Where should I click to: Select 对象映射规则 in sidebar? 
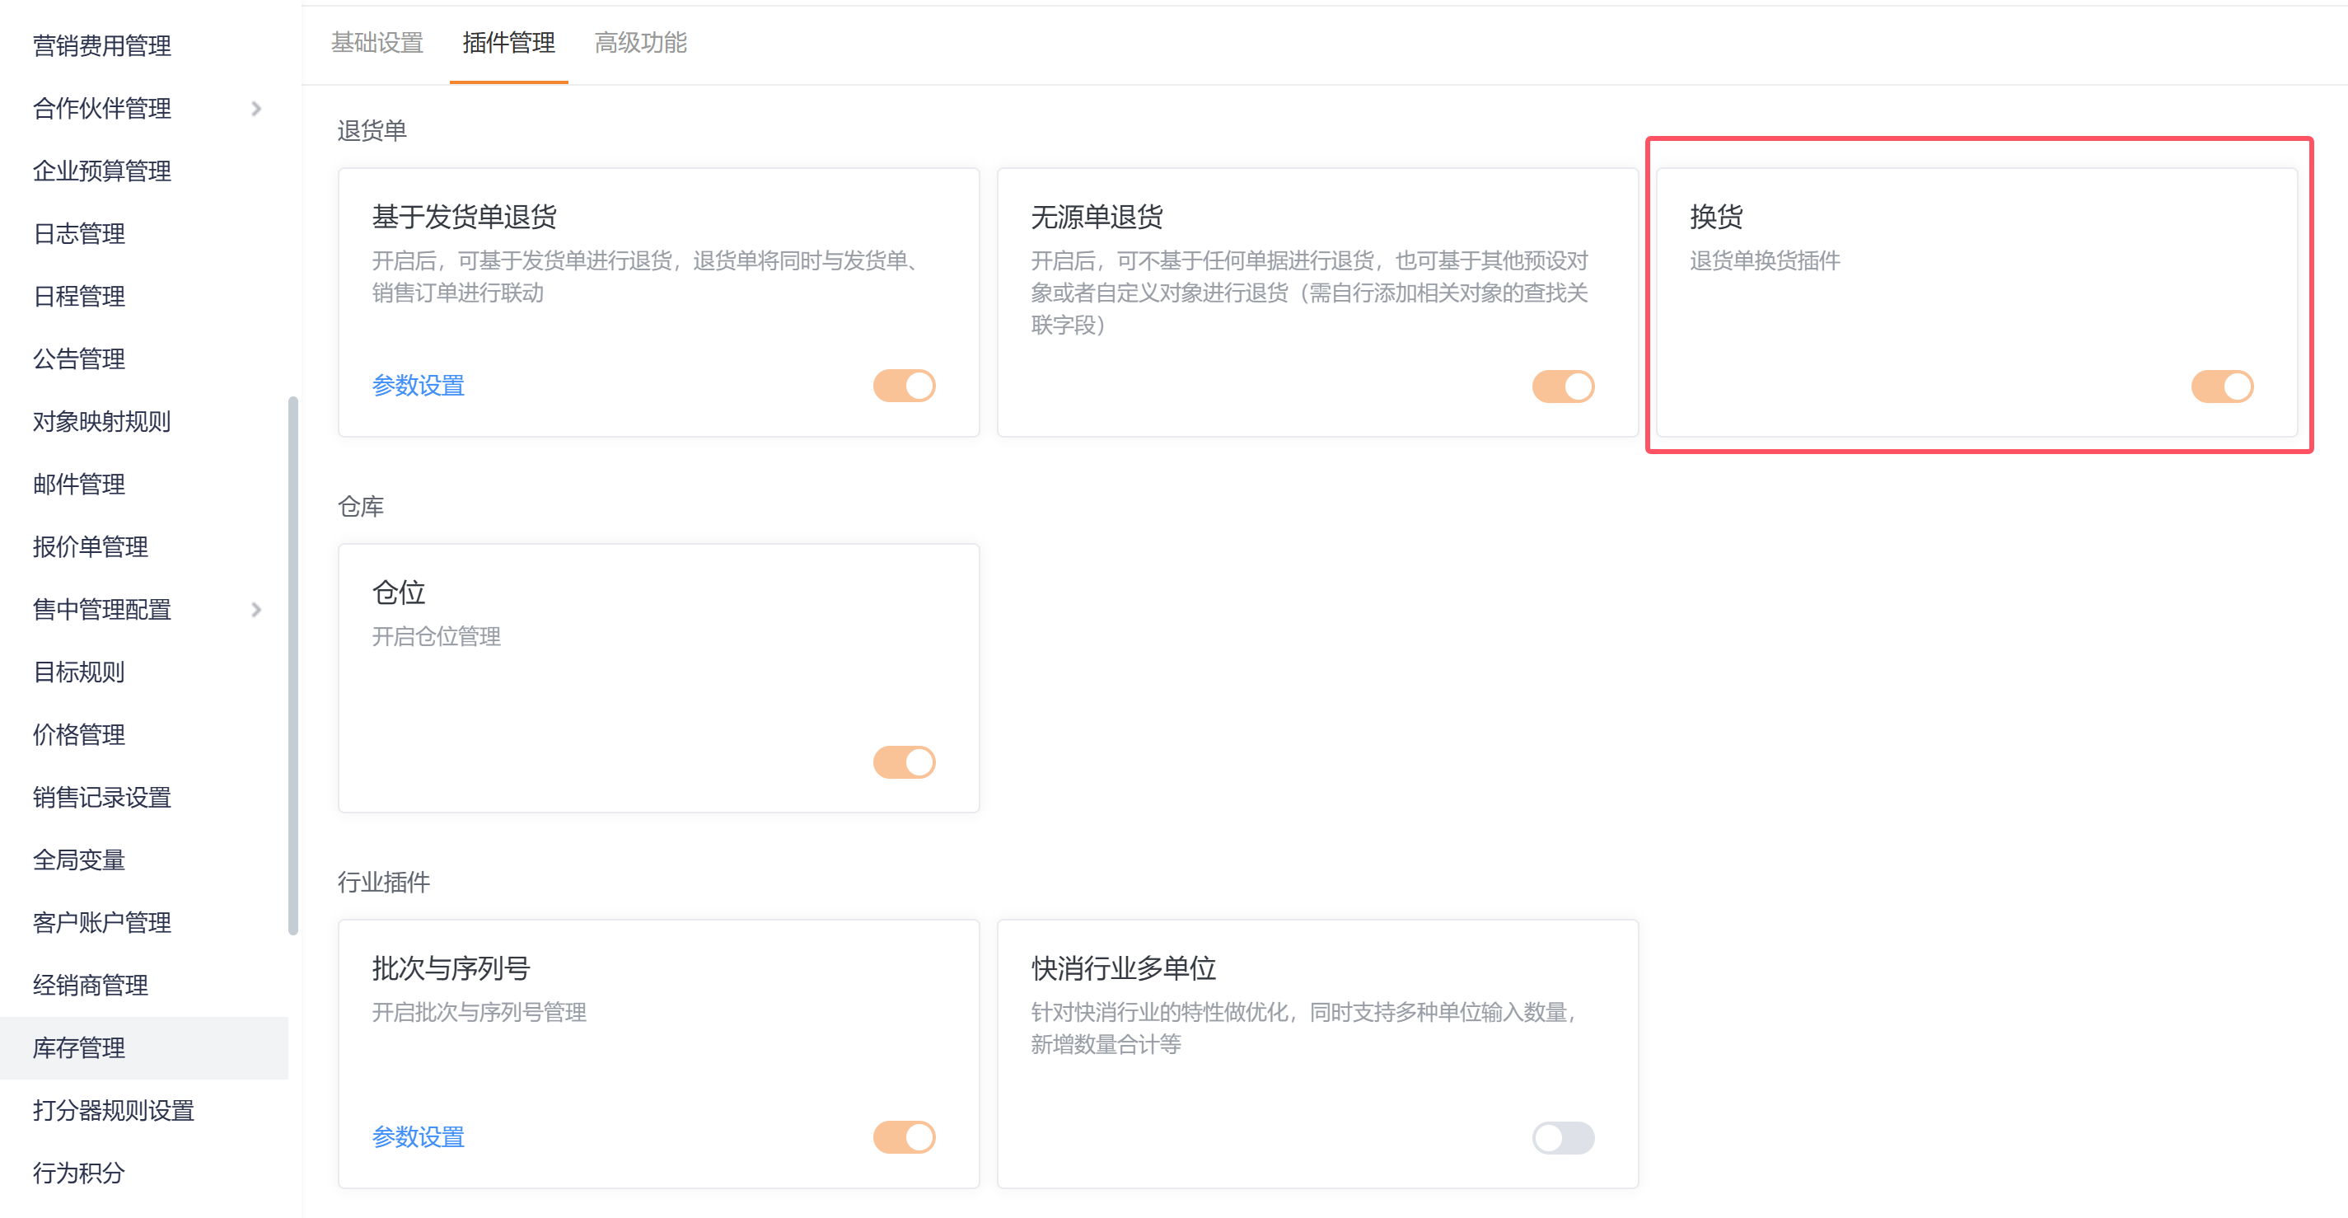coord(101,421)
